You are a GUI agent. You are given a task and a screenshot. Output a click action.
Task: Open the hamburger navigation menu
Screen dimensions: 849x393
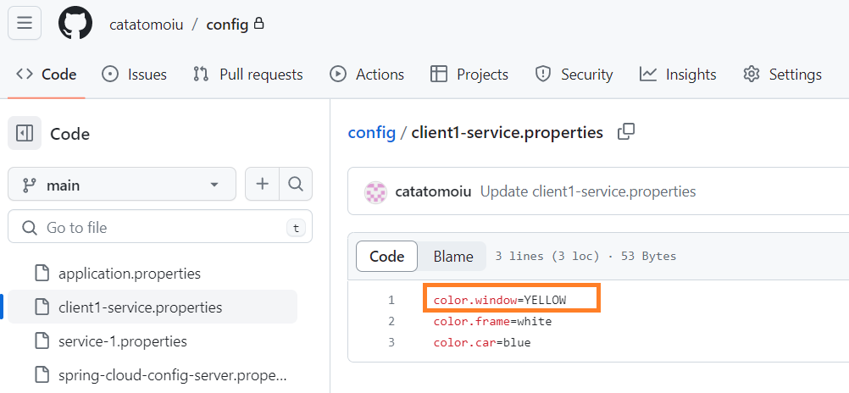[x=25, y=23]
